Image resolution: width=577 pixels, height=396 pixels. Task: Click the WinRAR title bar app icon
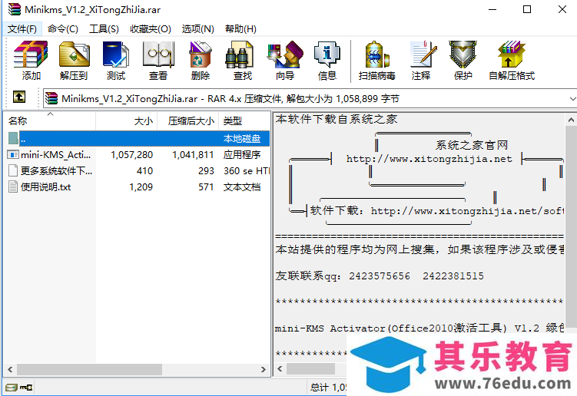[14, 9]
